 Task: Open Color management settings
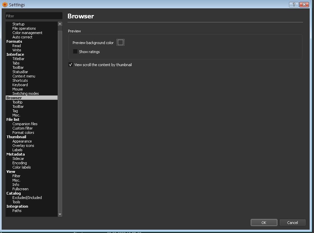click(27, 33)
